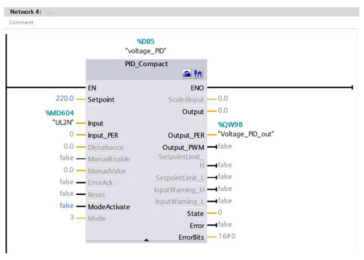Select the Input parameter label
The height and width of the screenshot is (260, 364).
click(x=95, y=124)
